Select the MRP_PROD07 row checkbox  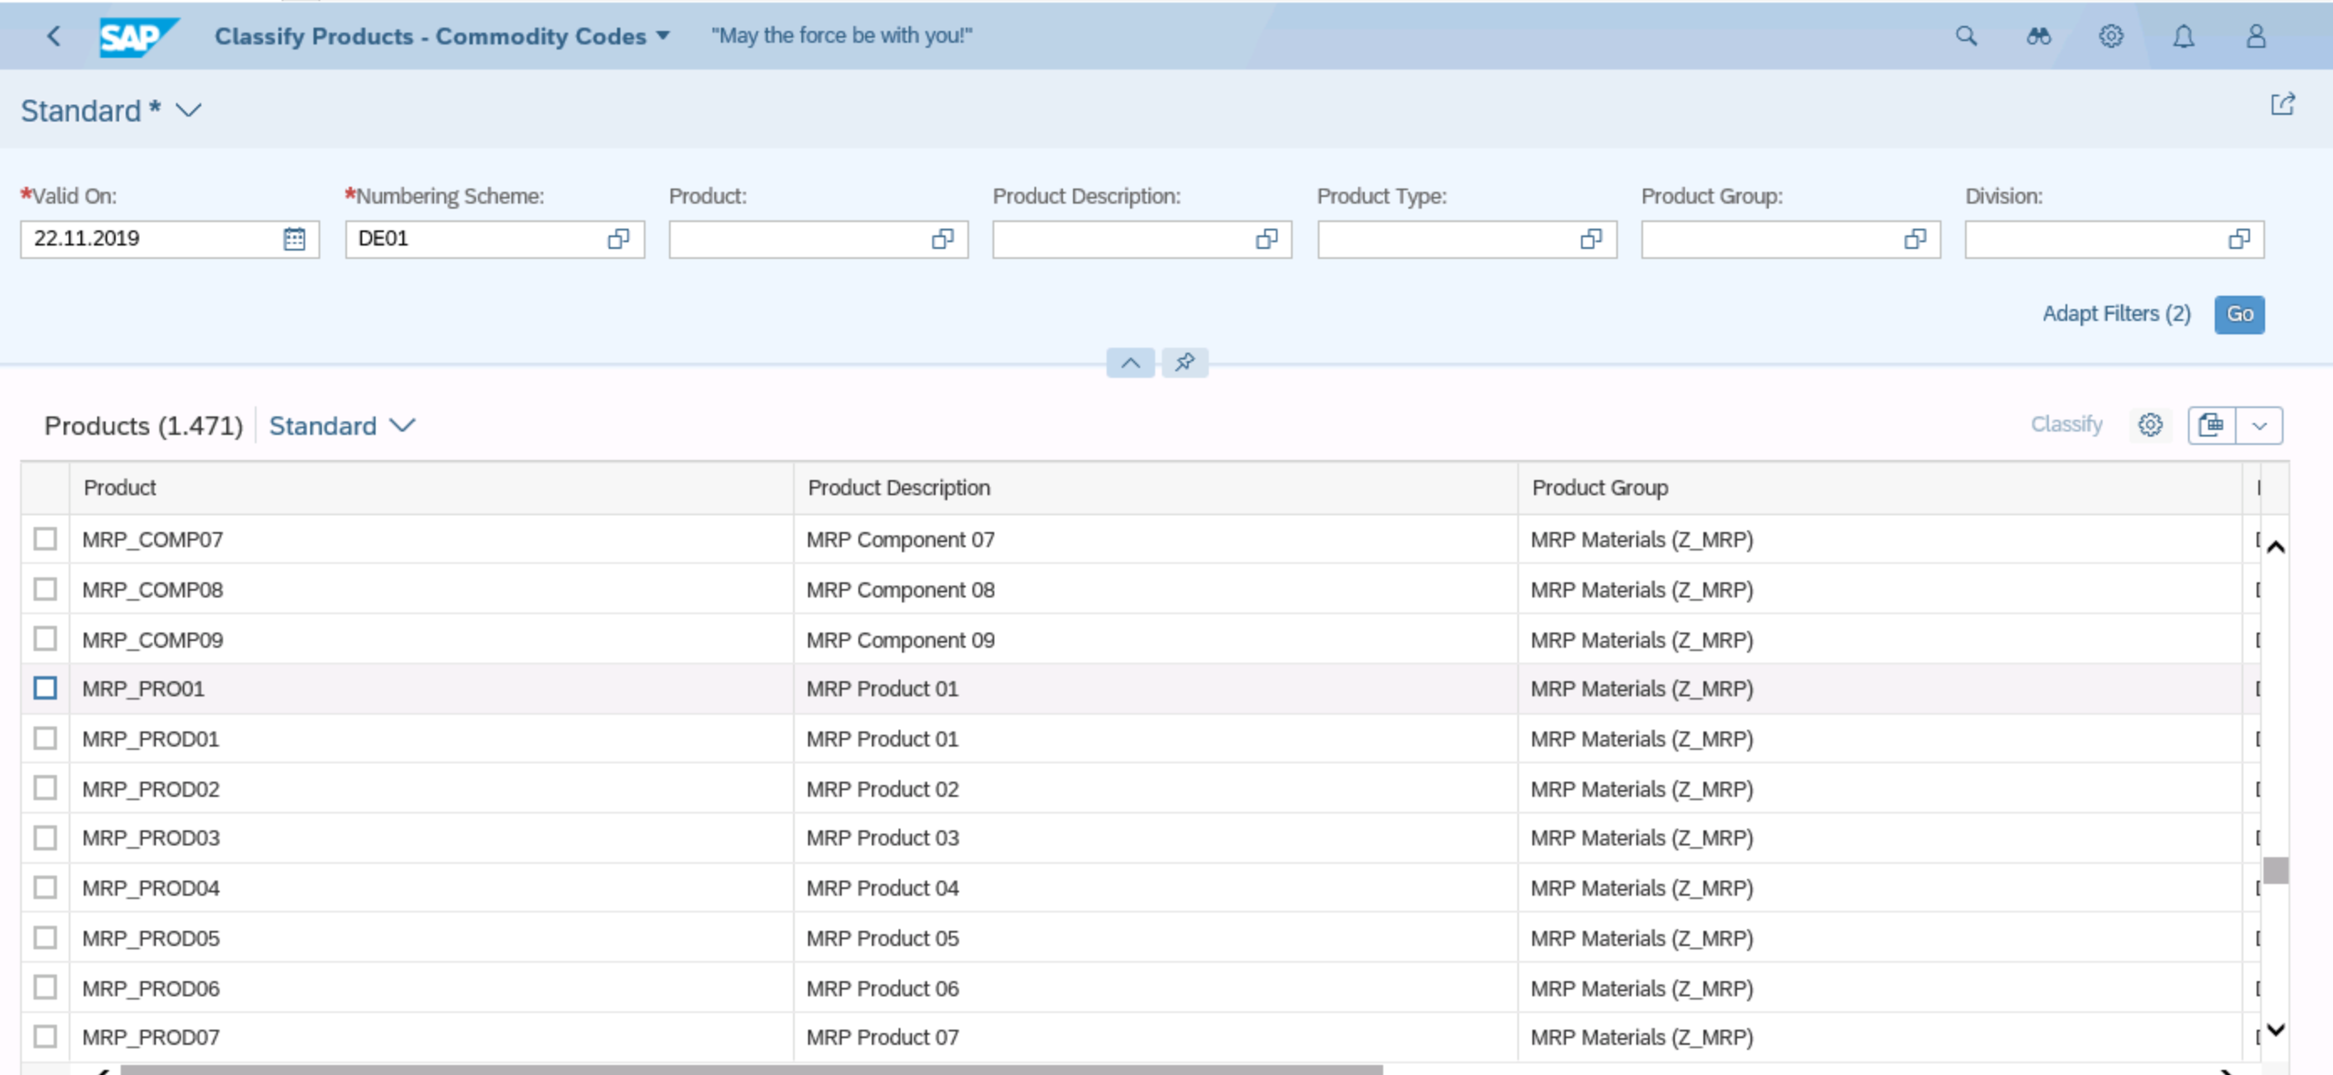pyautogui.click(x=45, y=1037)
